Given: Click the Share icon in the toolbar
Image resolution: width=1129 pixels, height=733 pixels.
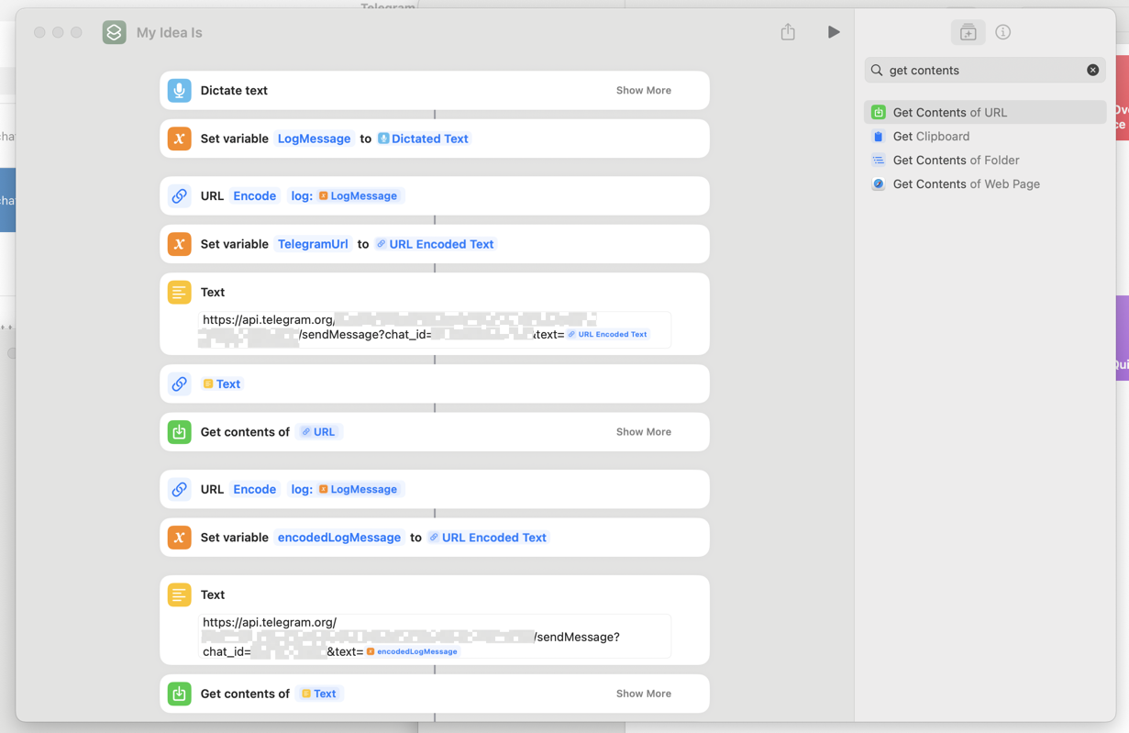Looking at the screenshot, I should (x=787, y=31).
